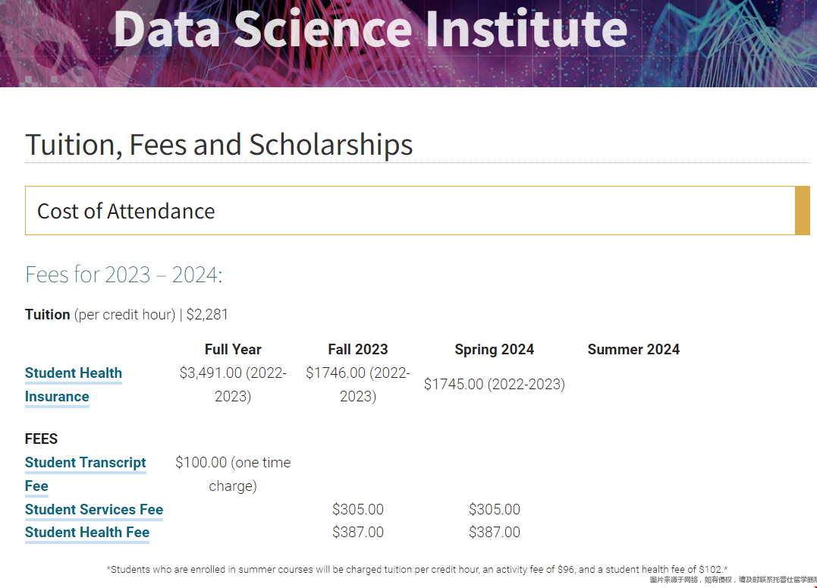The width and height of the screenshot is (817, 588).
Task: Click the Tuition, Fees and Scholarships heading
Action: point(218,144)
